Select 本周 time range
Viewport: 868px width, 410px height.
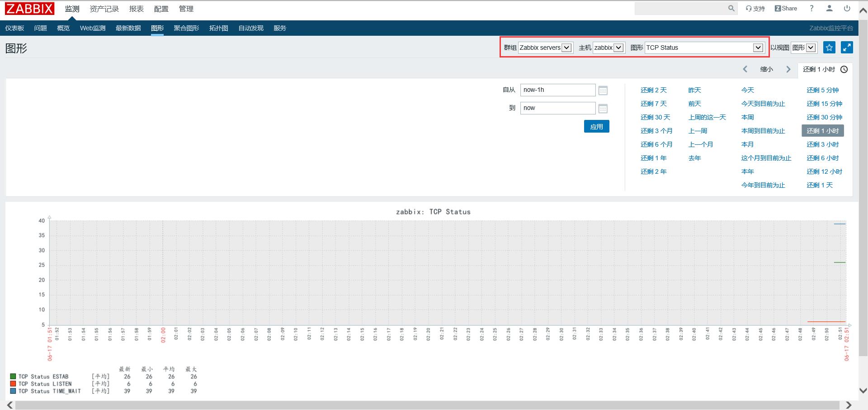click(748, 117)
